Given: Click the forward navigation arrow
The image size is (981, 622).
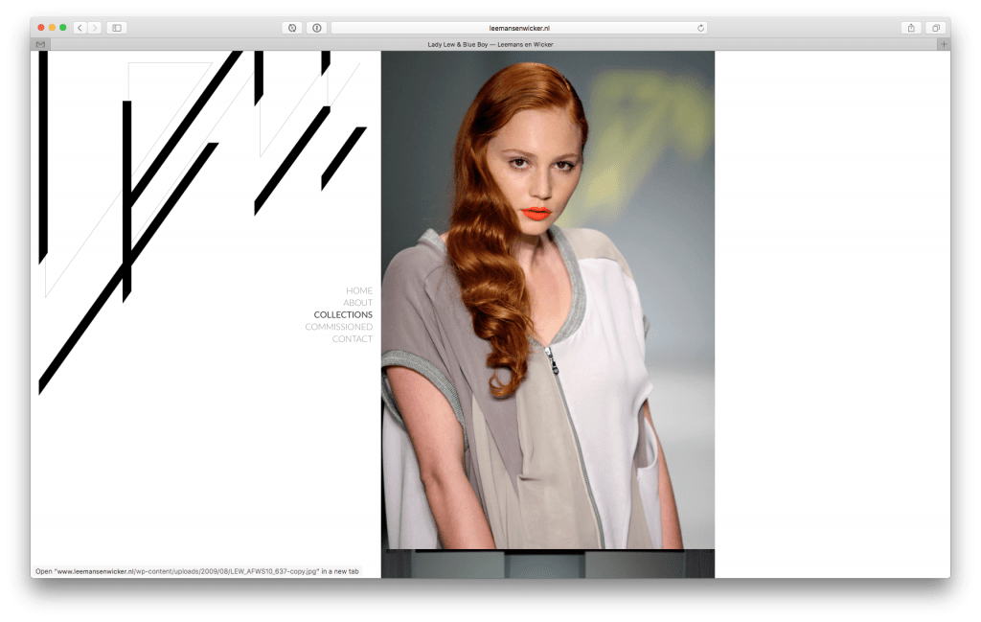Looking at the screenshot, I should 94,28.
